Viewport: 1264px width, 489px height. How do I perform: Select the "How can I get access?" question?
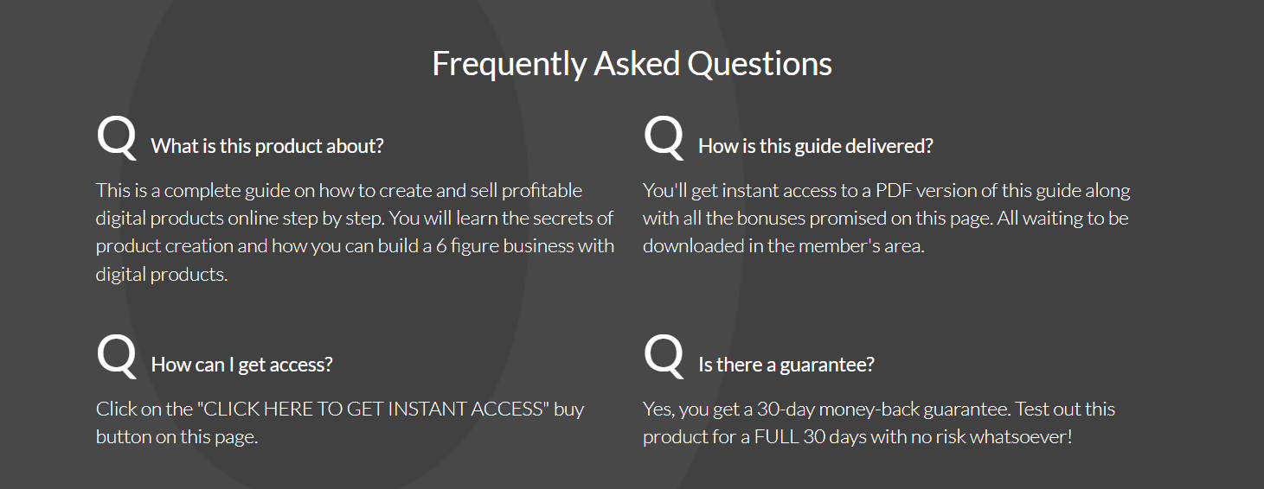coord(241,365)
